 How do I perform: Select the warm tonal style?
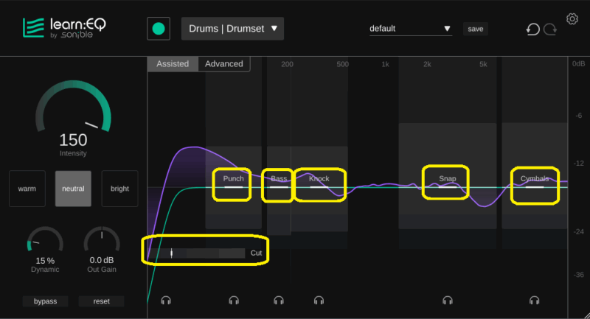[x=27, y=189]
